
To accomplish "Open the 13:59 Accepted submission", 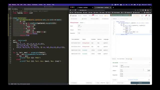I will pos(84,50).
